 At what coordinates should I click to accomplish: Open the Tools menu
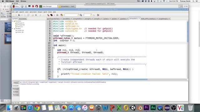(50, 12)
